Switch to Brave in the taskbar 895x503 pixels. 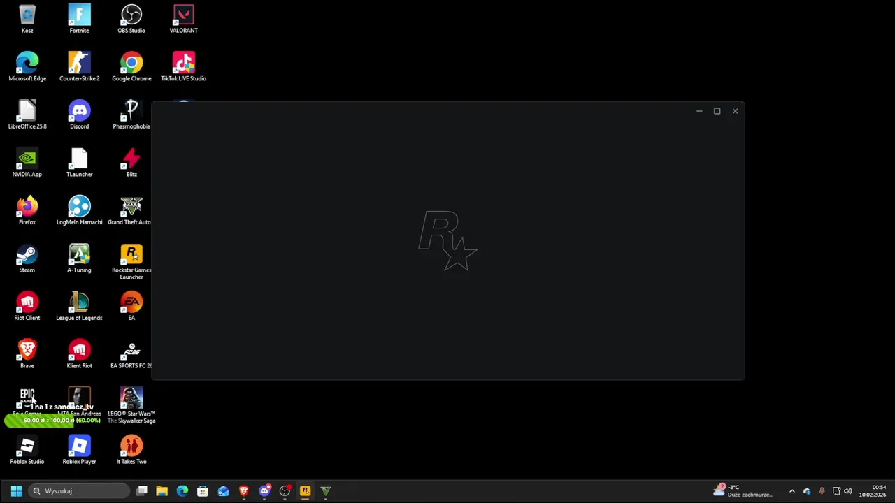click(243, 491)
